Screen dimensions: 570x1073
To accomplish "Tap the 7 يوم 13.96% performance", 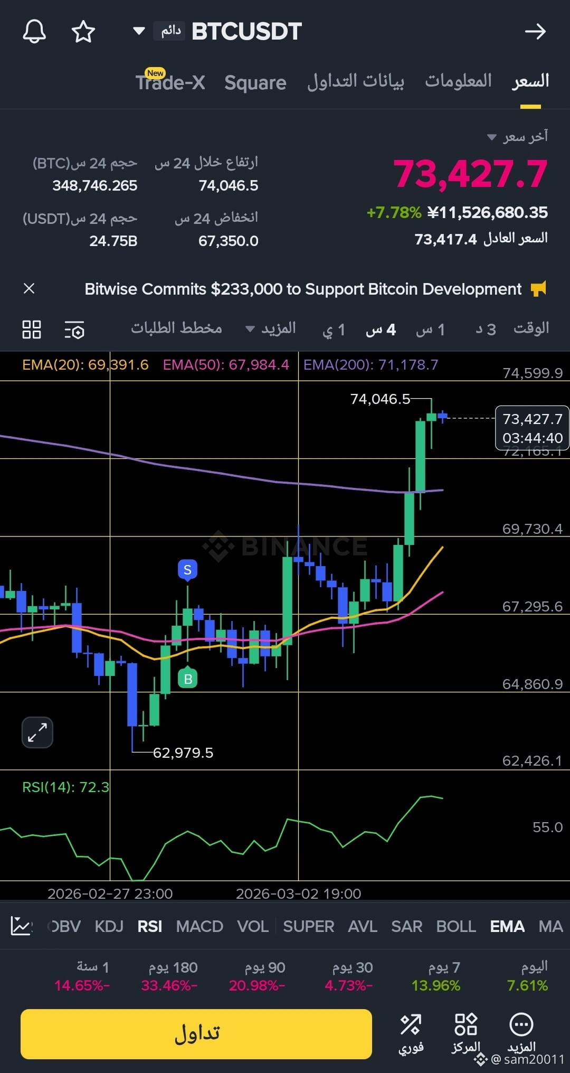I will coord(436,976).
